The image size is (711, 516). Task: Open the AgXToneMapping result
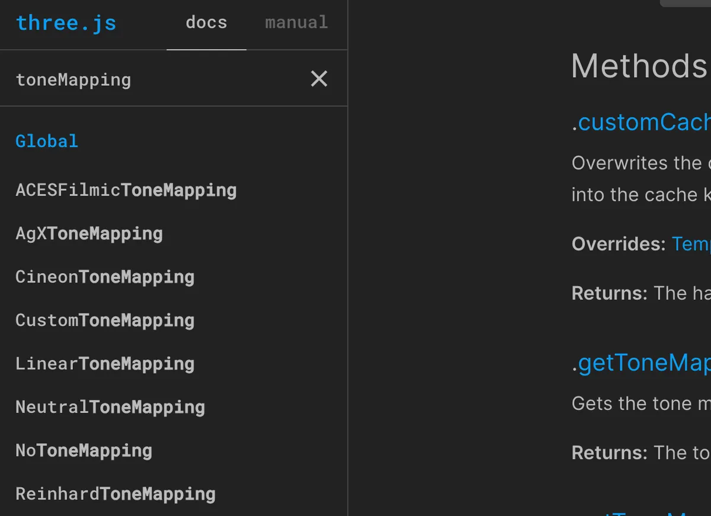coord(89,233)
